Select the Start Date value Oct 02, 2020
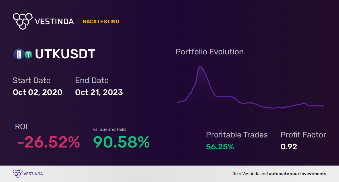The height and width of the screenshot is (182, 339). pyautogui.click(x=38, y=92)
